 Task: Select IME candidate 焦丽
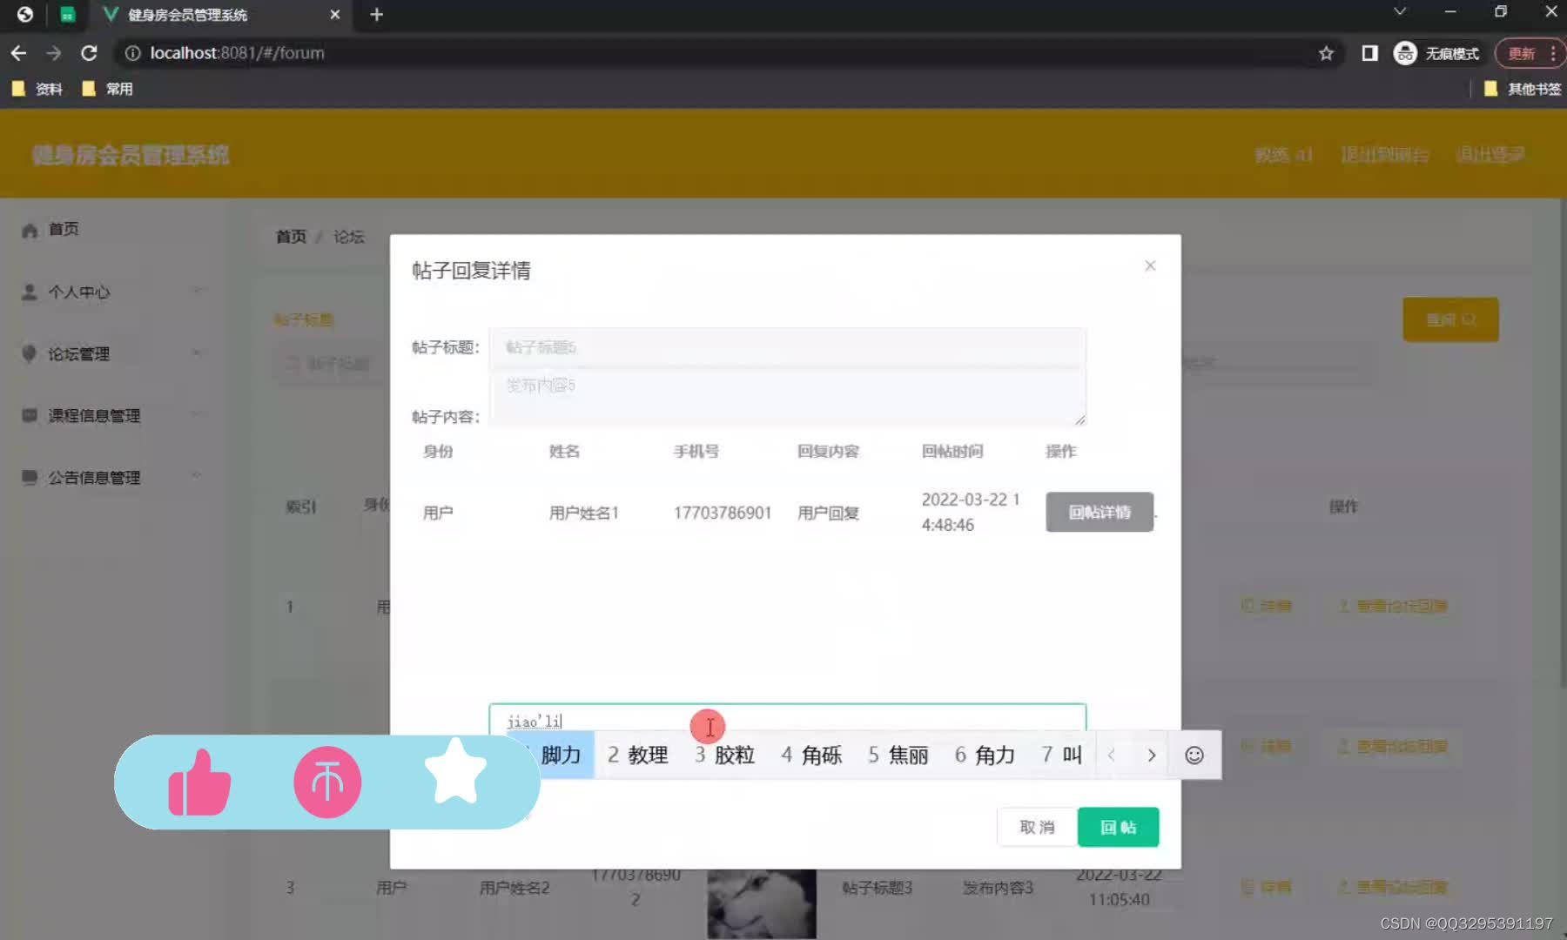coord(898,755)
